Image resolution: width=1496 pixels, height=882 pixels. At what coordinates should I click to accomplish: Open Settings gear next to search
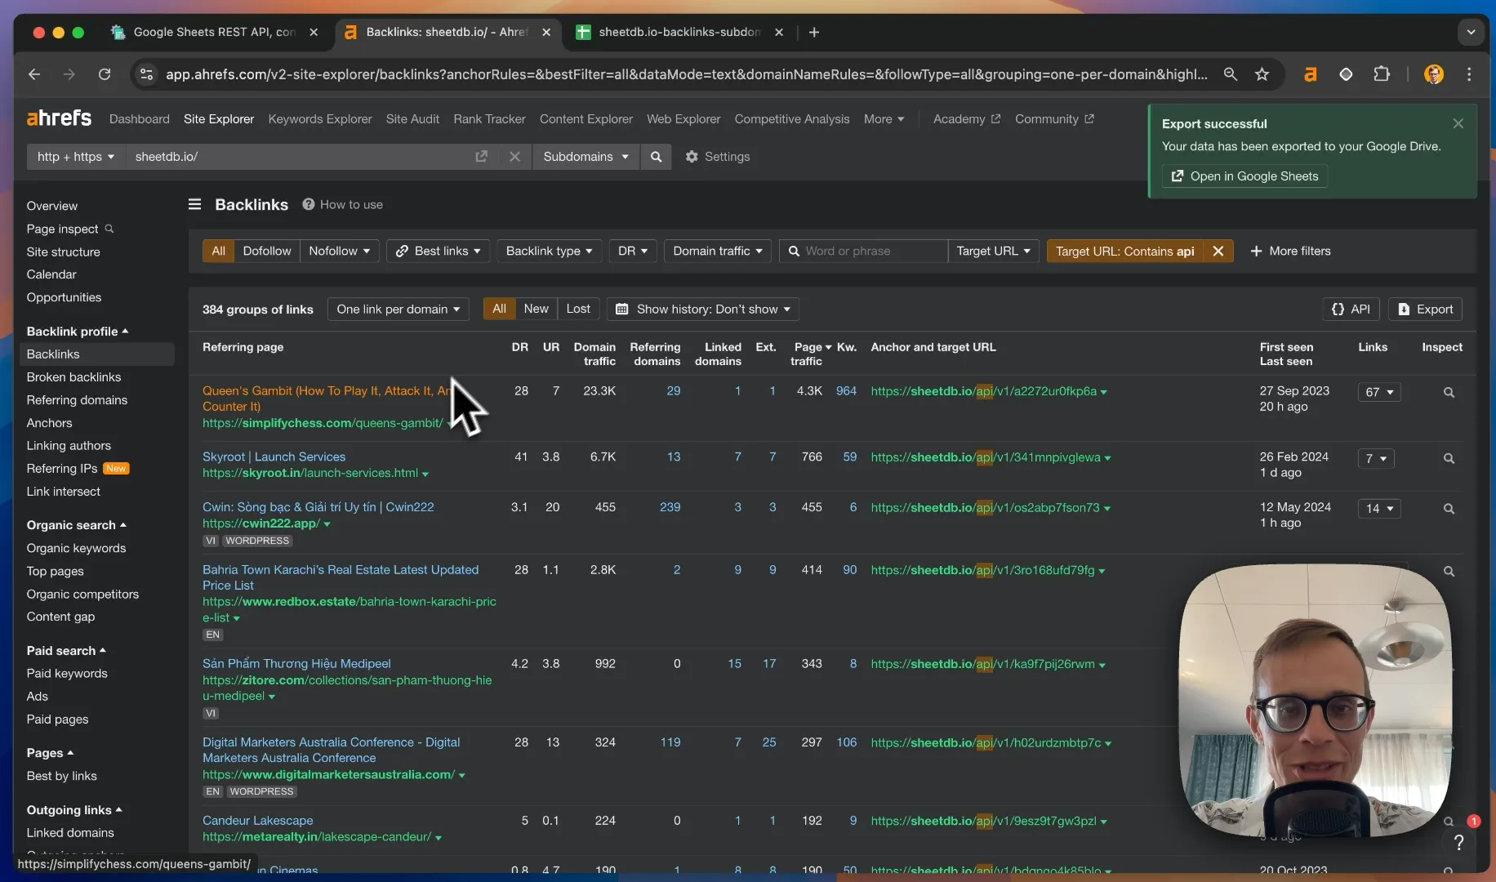[x=717, y=157]
